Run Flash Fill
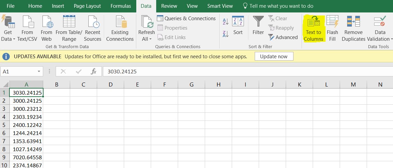The height and width of the screenshot is (168, 393). (332, 28)
